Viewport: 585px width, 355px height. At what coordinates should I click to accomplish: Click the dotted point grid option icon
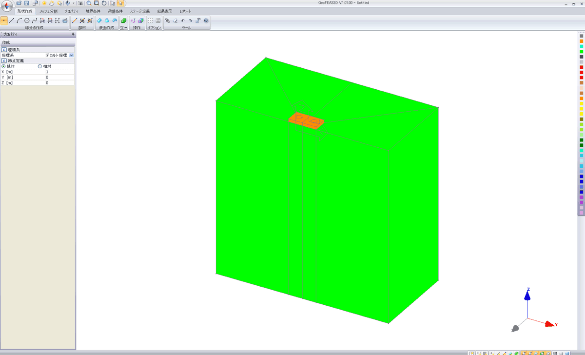pyautogui.click(x=150, y=20)
